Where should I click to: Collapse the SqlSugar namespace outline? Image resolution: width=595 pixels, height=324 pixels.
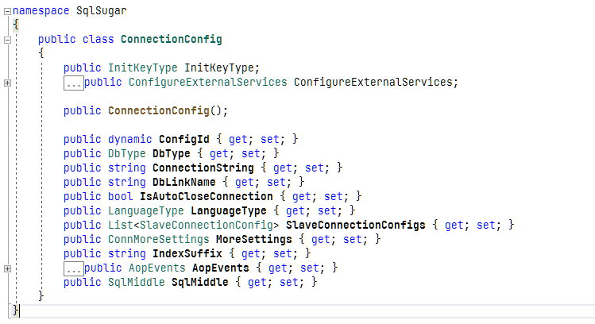point(6,9)
